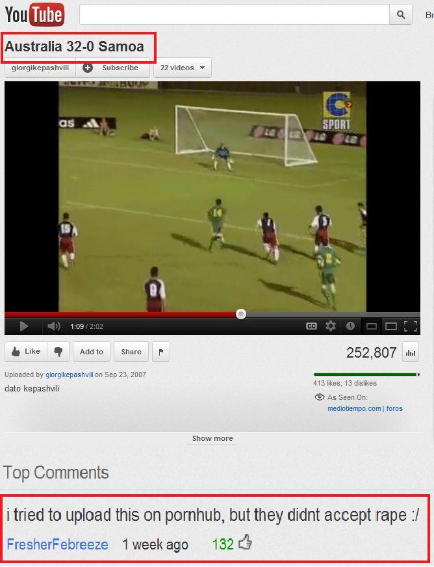This screenshot has height=567, width=434.
Task: Open the mediotiempo.com link
Action: [354, 408]
